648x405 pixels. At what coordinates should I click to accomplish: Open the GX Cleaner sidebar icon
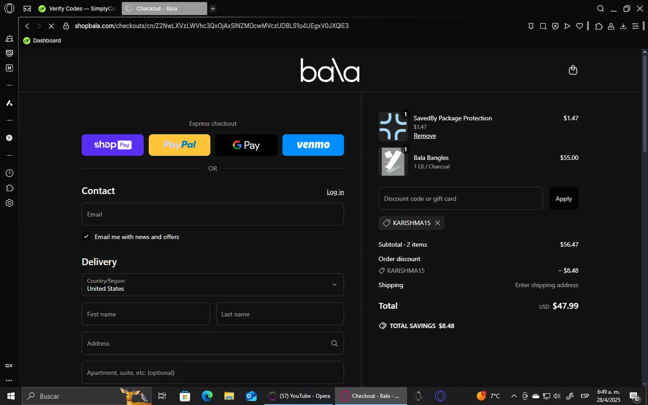pos(9,38)
